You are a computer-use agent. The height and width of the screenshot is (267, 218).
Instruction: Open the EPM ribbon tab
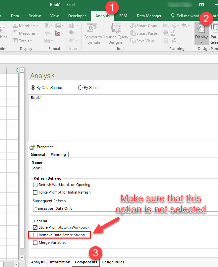pyautogui.click(x=123, y=16)
